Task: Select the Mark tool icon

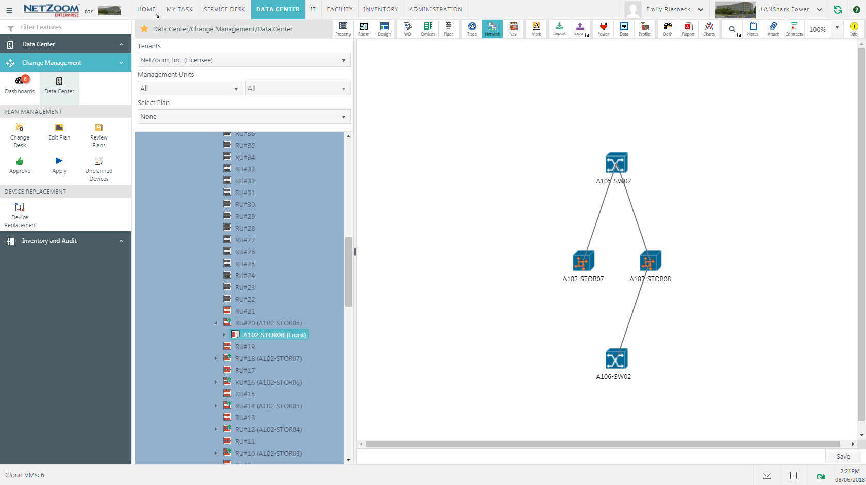Action: [x=536, y=29]
